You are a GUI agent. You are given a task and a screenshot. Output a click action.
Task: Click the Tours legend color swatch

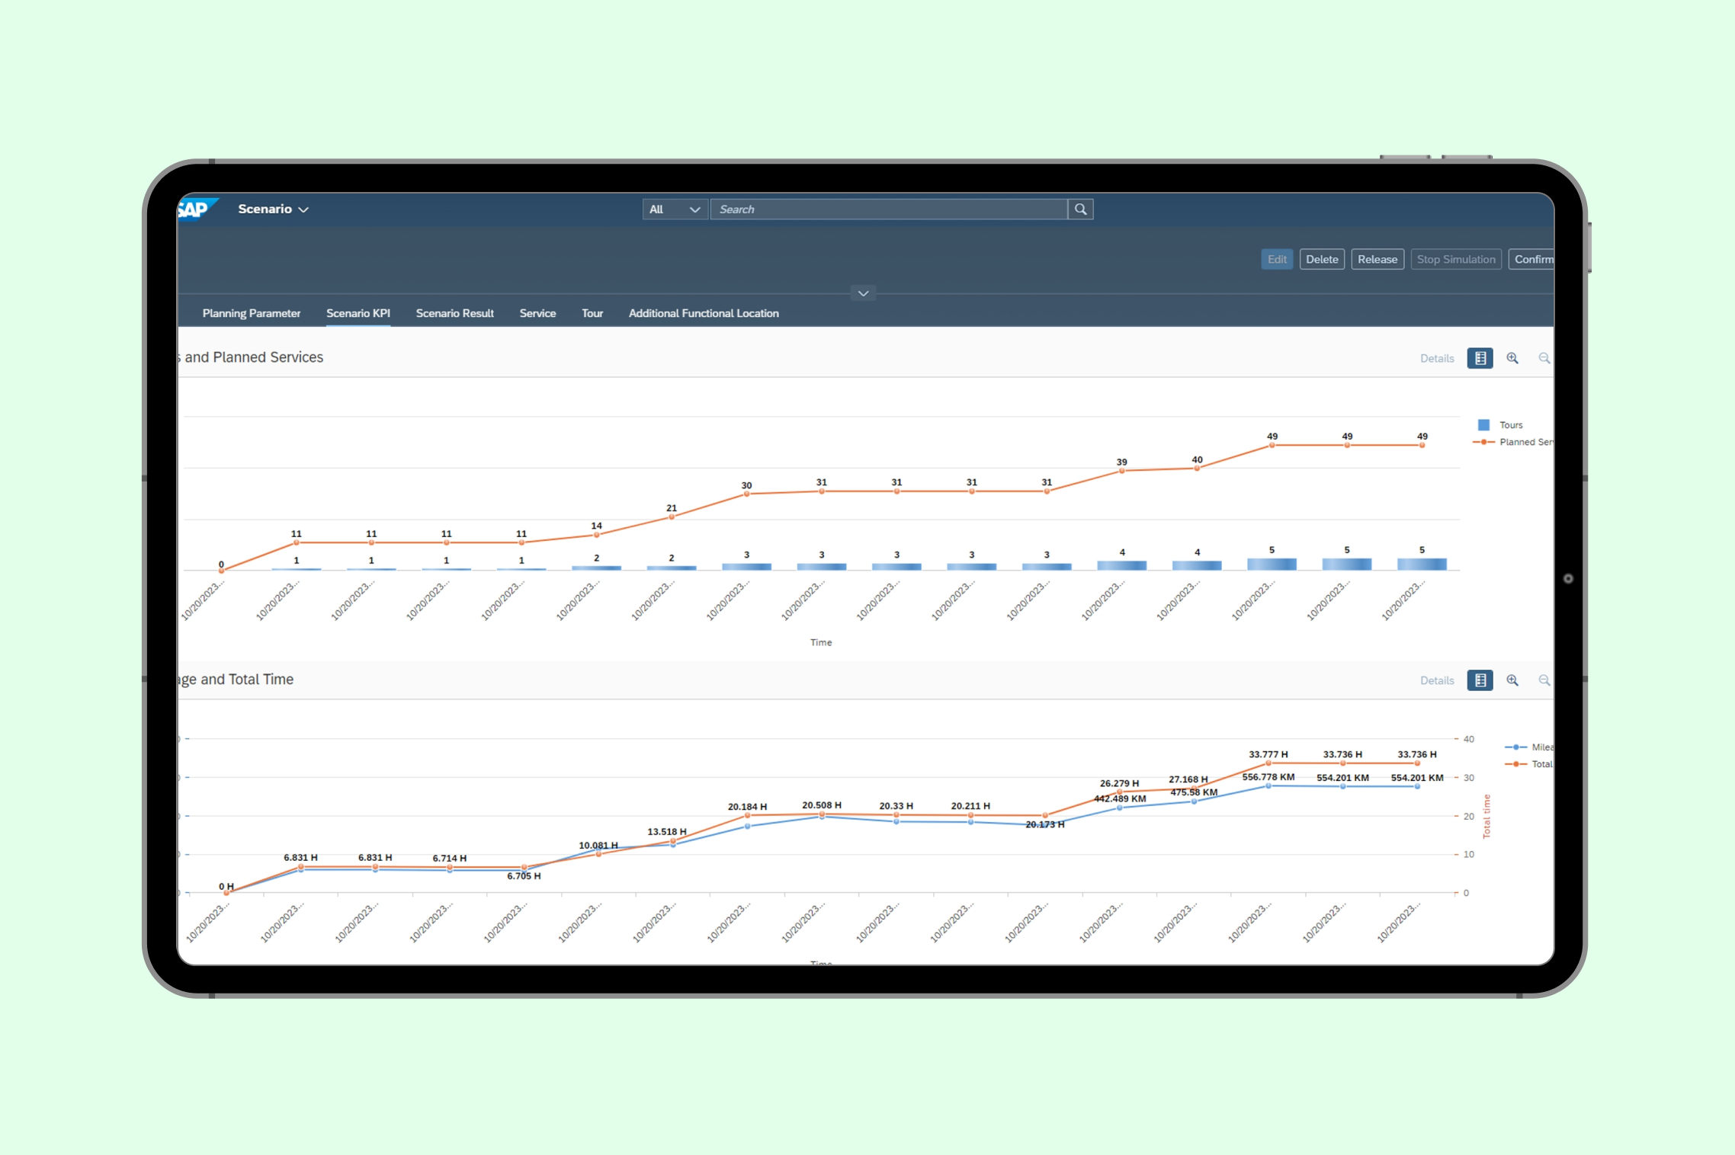coord(1483,425)
